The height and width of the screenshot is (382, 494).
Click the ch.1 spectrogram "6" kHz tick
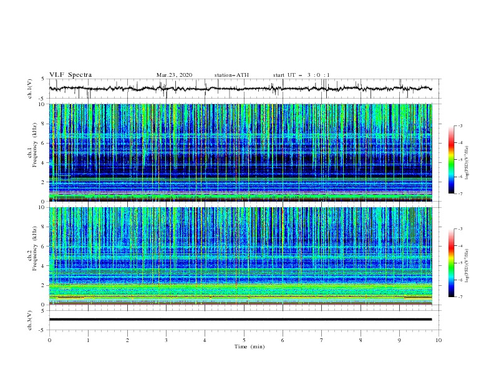[43, 143]
